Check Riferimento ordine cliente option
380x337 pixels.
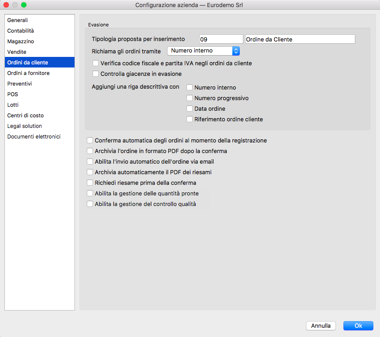point(190,119)
